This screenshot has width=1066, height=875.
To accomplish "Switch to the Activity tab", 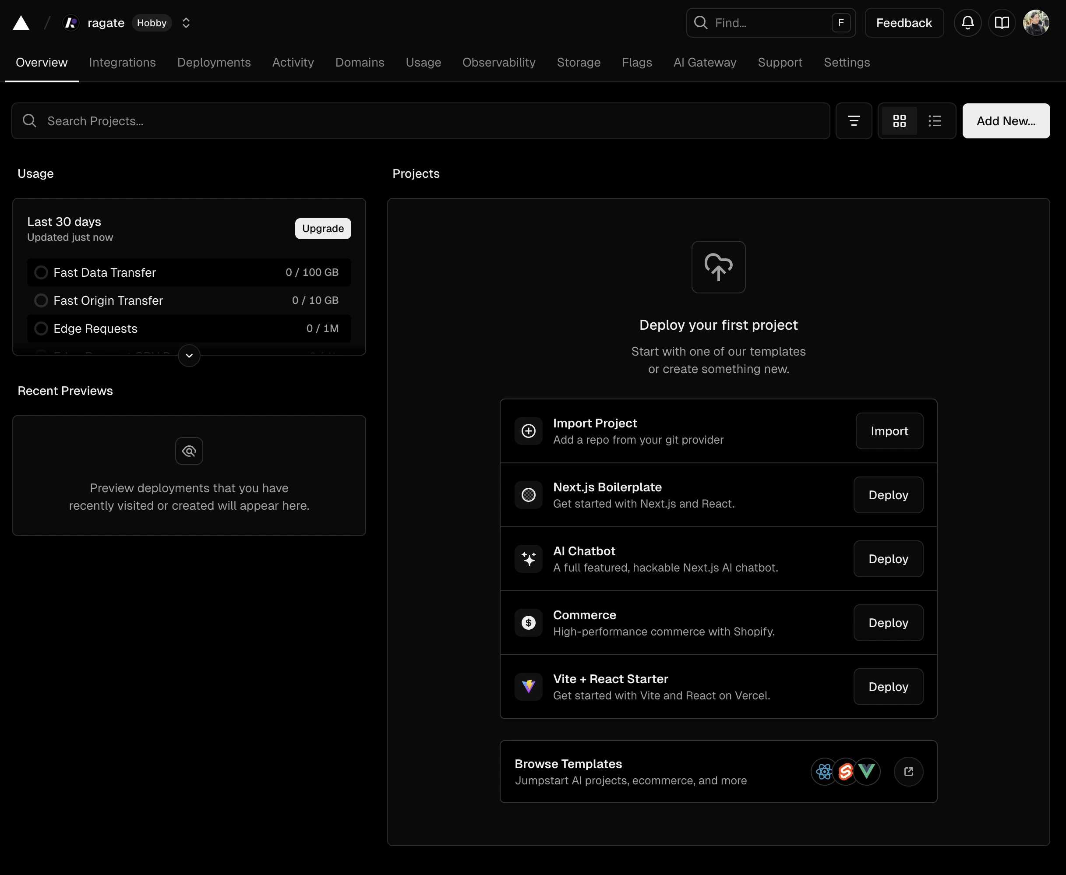I will pyautogui.click(x=293, y=63).
